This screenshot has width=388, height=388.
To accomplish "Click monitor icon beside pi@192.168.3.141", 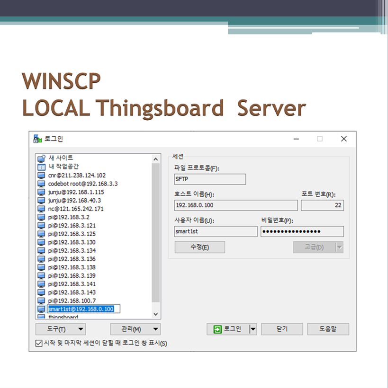I will [41, 284].
